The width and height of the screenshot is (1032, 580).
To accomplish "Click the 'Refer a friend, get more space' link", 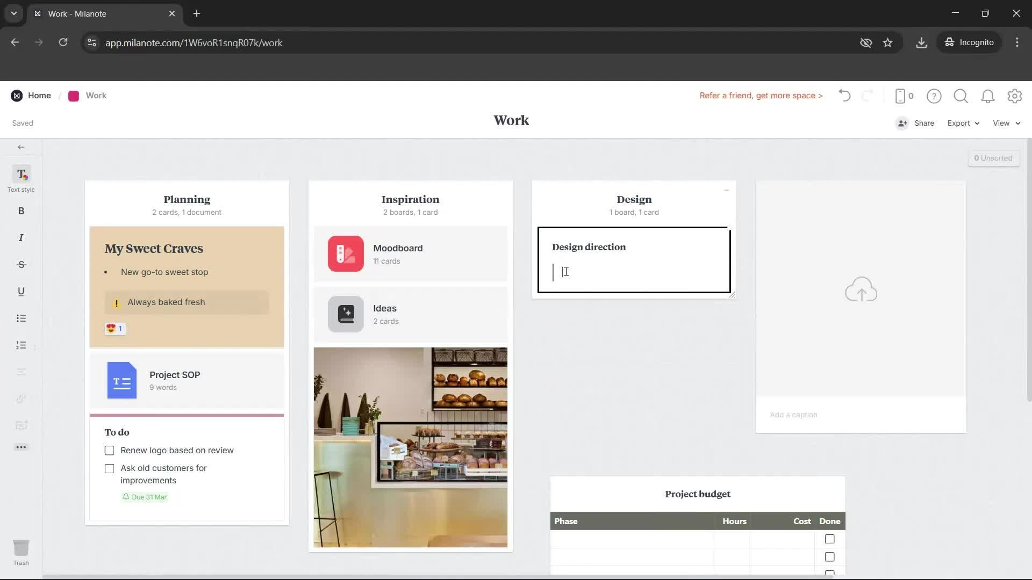I will [x=760, y=96].
